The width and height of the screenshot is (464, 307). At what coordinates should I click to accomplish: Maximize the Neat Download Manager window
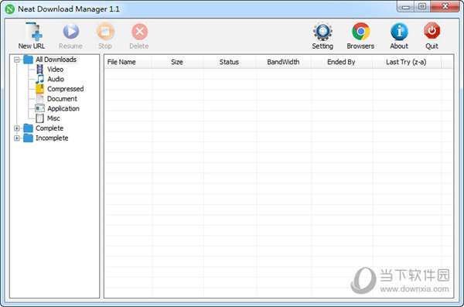point(422,6)
